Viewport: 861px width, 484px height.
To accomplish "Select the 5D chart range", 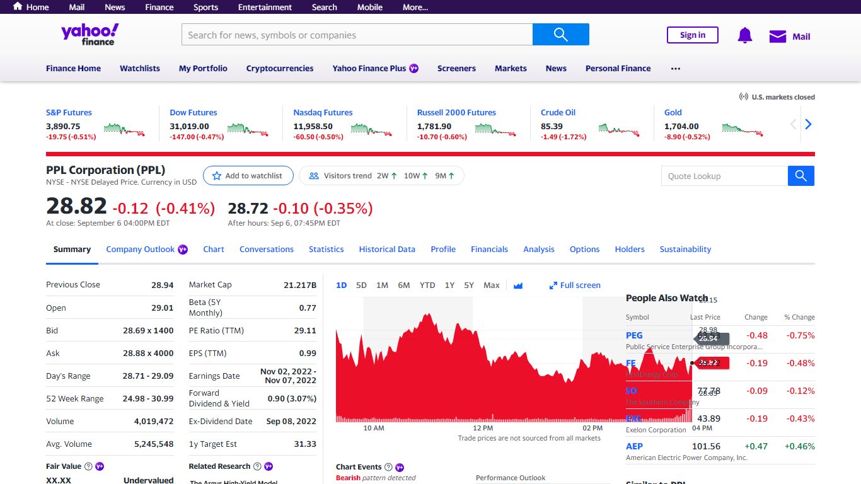I will pos(361,285).
